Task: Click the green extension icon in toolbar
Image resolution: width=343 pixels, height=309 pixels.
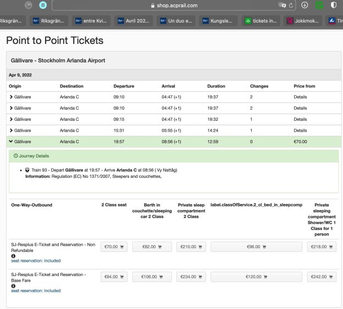Action: point(319,5)
